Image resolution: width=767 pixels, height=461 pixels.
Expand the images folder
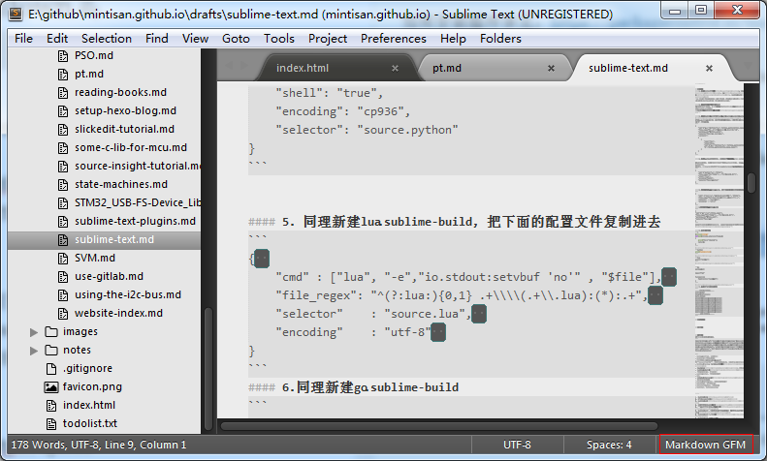[x=34, y=332]
